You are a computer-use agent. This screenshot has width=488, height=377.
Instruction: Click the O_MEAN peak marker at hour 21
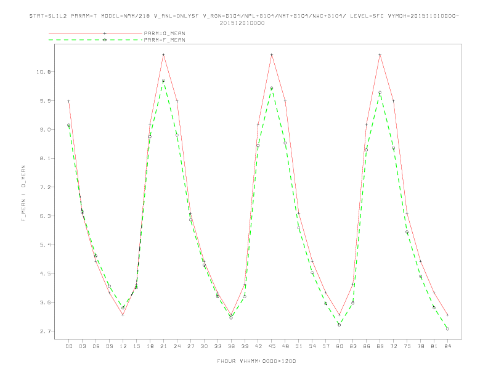(163, 55)
